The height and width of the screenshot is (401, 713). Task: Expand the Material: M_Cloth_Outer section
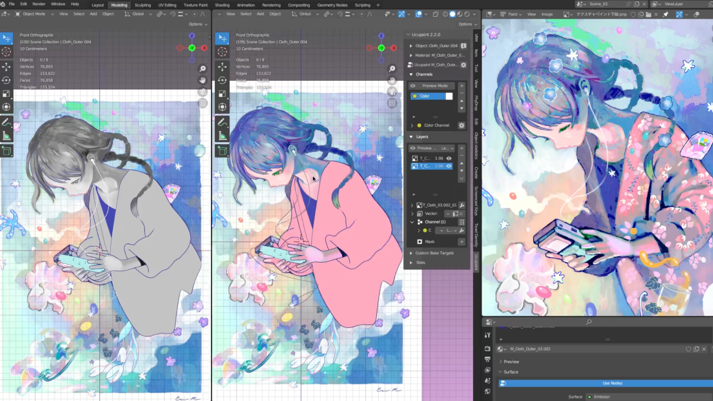click(410, 55)
